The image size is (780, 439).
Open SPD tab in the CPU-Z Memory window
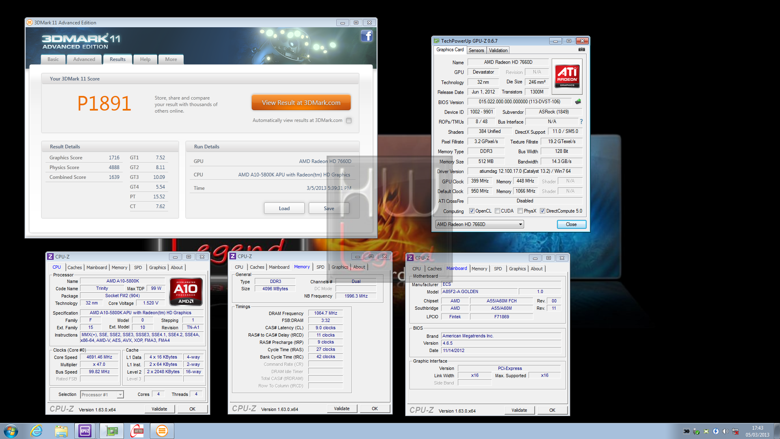(321, 267)
